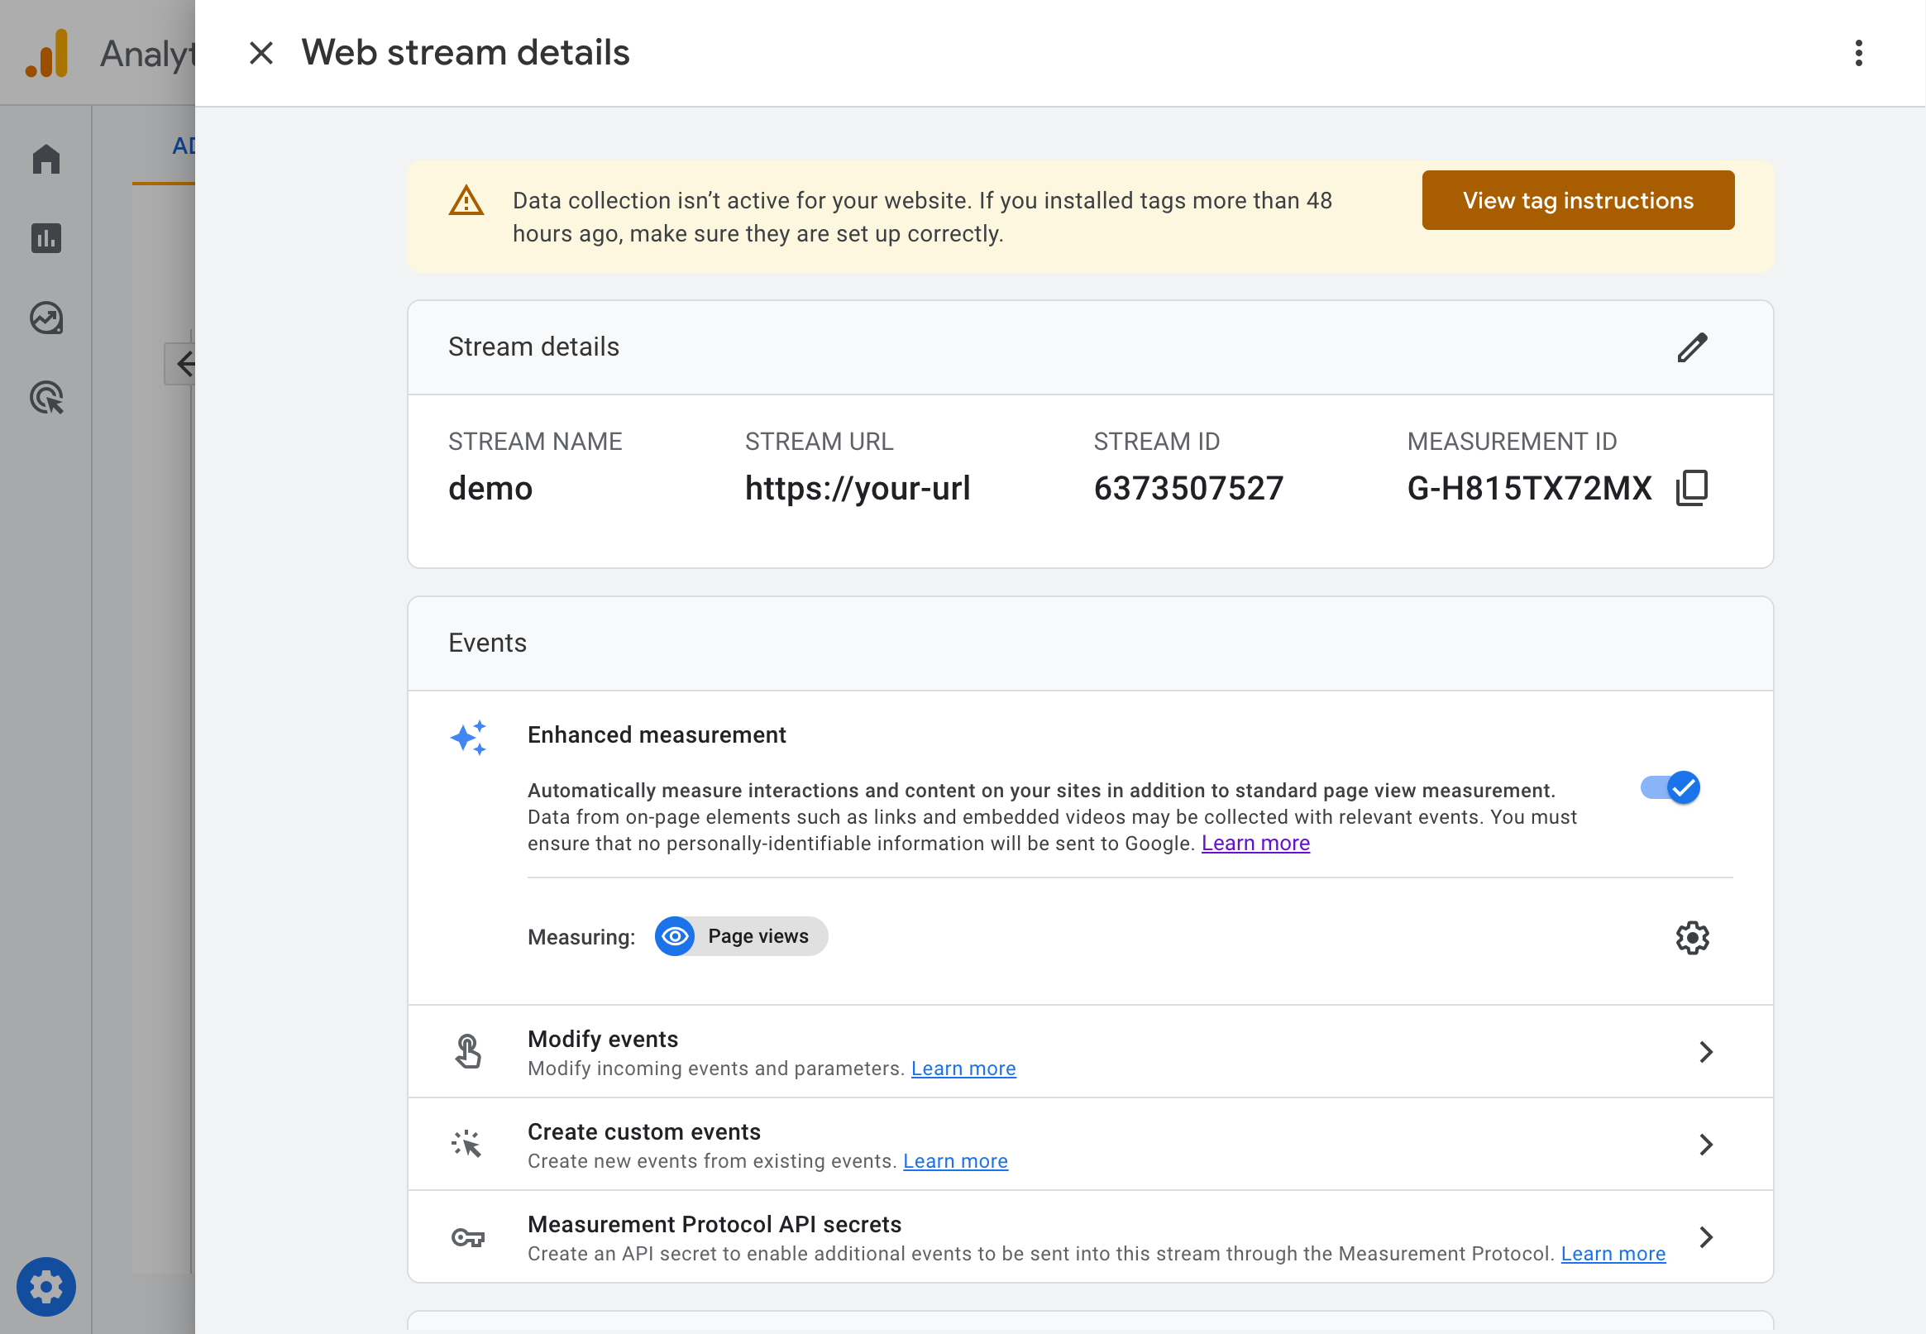Expand Measurement Protocol API secrets chevron
This screenshot has width=1926, height=1334.
coord(1705,1237)
